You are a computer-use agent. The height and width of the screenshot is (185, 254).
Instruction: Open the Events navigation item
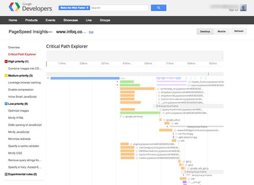(50, 20)
